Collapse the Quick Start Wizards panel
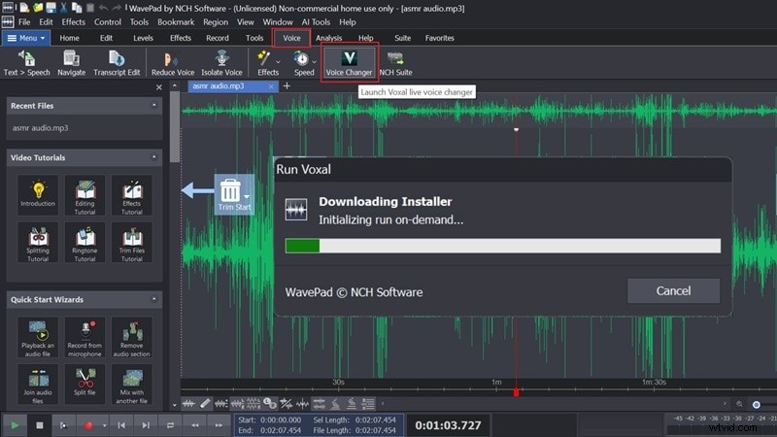 153,299
